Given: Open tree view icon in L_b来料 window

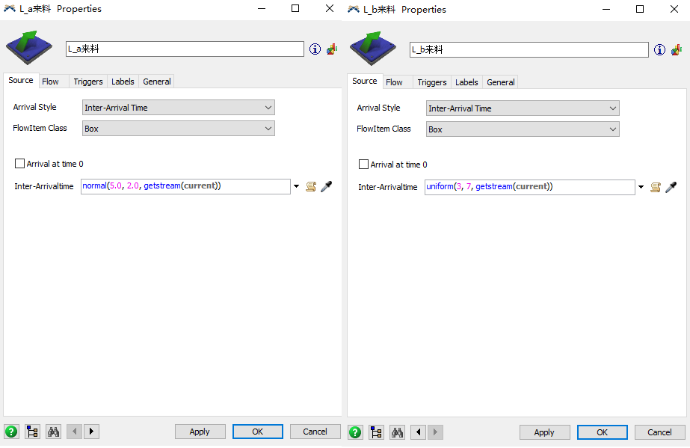Looking at the screenshot, I should pos(376,432).
